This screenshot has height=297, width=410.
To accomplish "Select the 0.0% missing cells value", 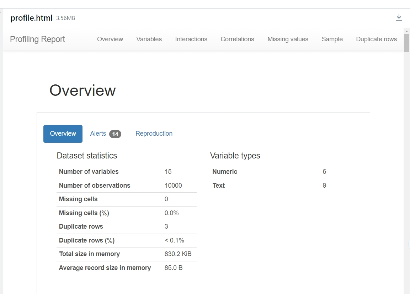I will coord(171,213).
